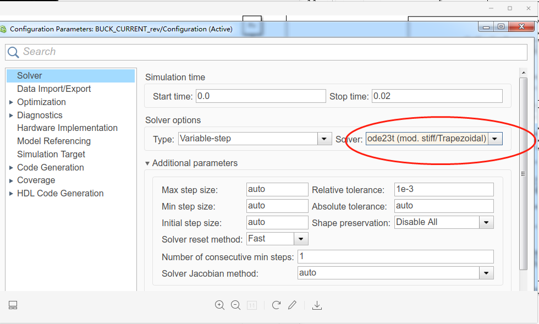The image size is (539, 324).
Task: Close the Configuration Parameters dialog
Action: click(521, 27)
